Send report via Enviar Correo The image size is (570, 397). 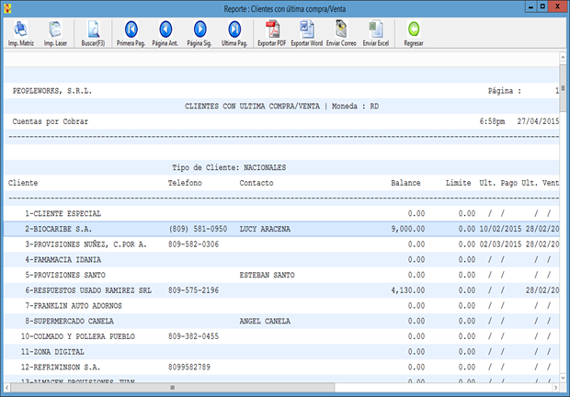(x=341, y=32)
